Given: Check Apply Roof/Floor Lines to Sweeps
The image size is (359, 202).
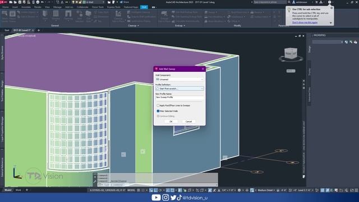Looking at the screenshot, I should (158, 105).
